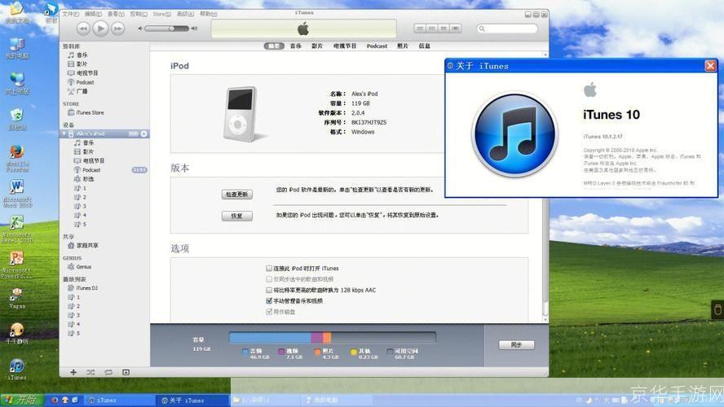Screen dimensions: 724x407
Task: Open the 文件 menu
Action: click(71, 15)
